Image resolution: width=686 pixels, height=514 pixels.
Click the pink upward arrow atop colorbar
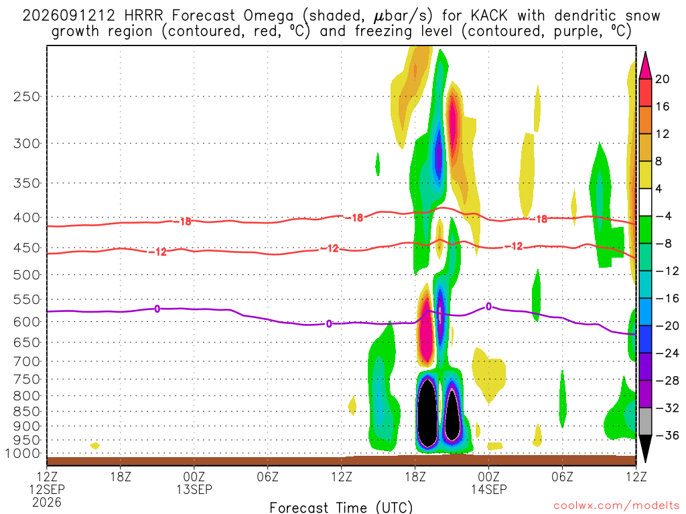(x=645, y=66)
